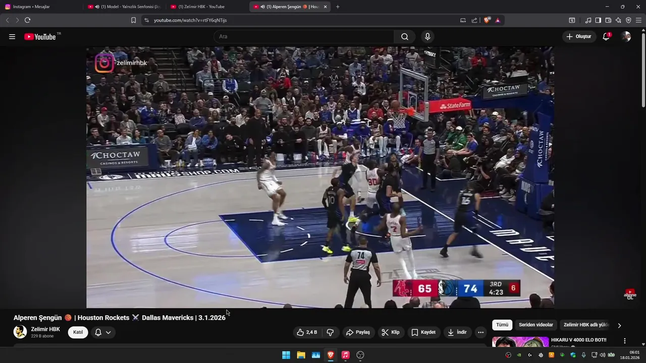Open HIKARU V 4000 ELO BOT video thumbnail
This screenshot has width=646, height=363.
[520, 342]
